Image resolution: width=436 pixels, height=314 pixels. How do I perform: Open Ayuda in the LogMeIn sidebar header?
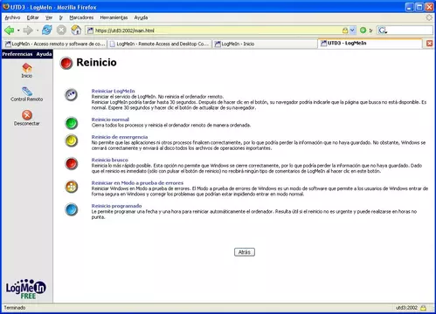tap(44, 54)
